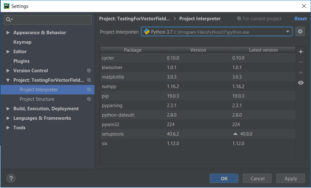Click the help question mark button
Image resolution: width=311 pixels, height=188 pixels.
click(x=11, y=178)
